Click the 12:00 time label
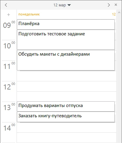The image size is (122, 143). [x=9, y=86]
